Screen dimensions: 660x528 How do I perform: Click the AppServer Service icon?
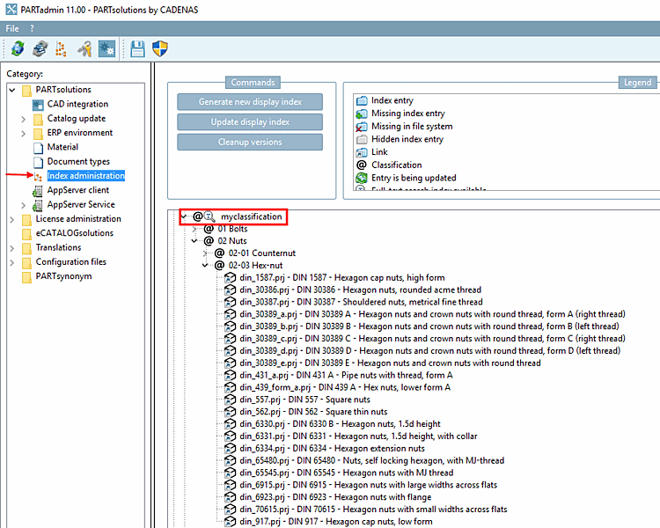tap(38, 205)
